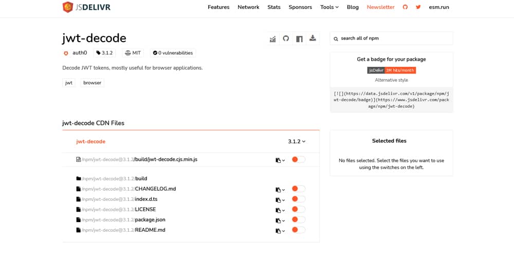
Task: Toggle selection of README.md
Action: tap(298, 230)
